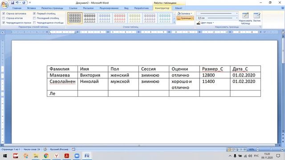Apply the dark gray banded table style
This screenshot has width=285, height=160.
pyautogui.click(x=90, y=18)
